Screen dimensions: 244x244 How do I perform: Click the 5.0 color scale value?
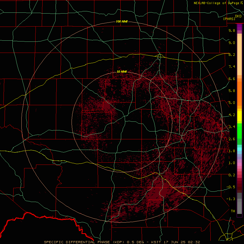coord(232,103)
